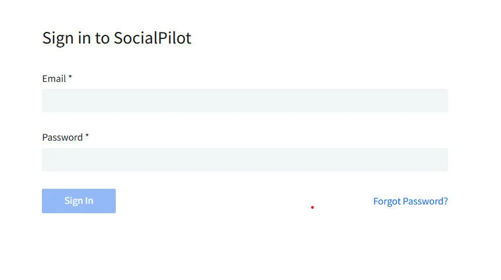This screenshot has height=280, width=501.
Task: Click the required Email entry field
Action: click(244, 100)
